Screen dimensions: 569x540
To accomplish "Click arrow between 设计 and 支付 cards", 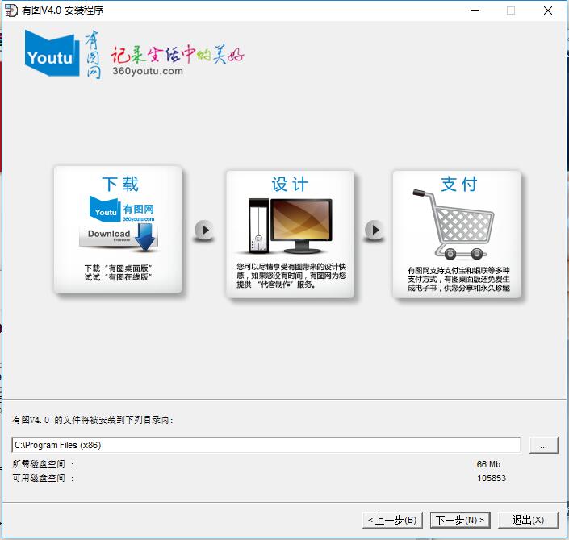I will click(374, 231).
